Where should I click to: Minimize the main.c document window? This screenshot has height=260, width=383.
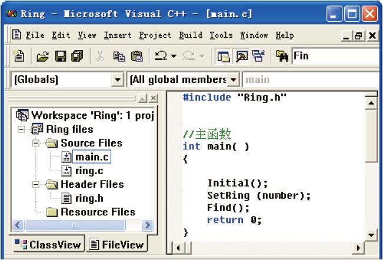347,36
